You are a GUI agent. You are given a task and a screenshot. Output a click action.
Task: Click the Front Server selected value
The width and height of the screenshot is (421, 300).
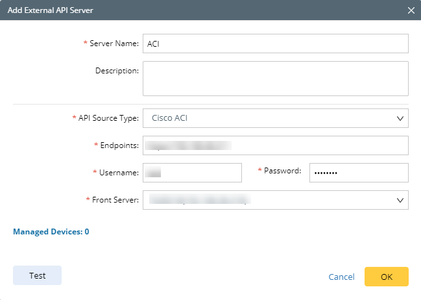[201, 200]
